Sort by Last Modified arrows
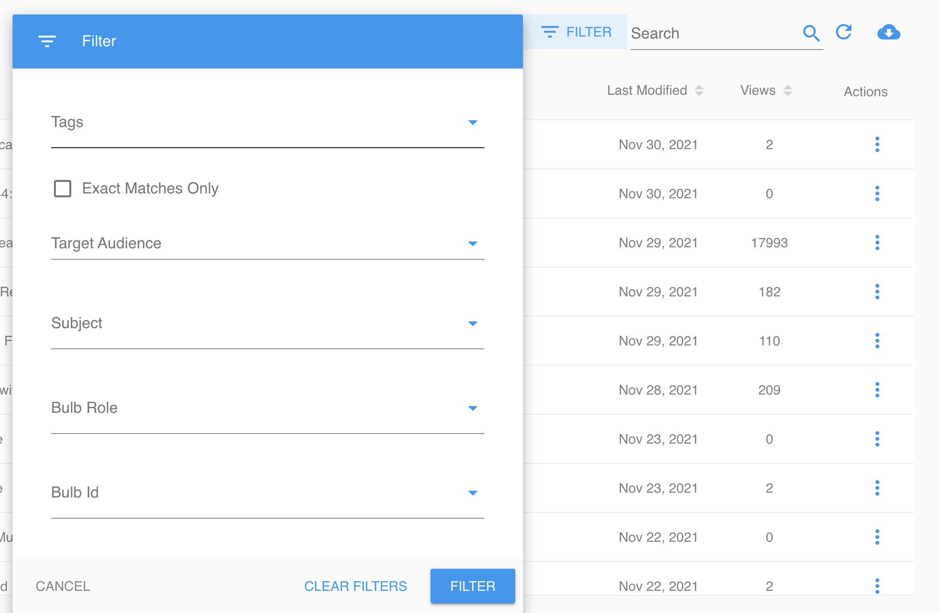The width and height of the screenshot is (940, 613). (x=699, y=90)
